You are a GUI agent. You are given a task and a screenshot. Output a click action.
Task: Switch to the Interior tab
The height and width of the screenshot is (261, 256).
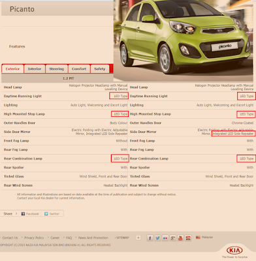(x=35, y=69)
